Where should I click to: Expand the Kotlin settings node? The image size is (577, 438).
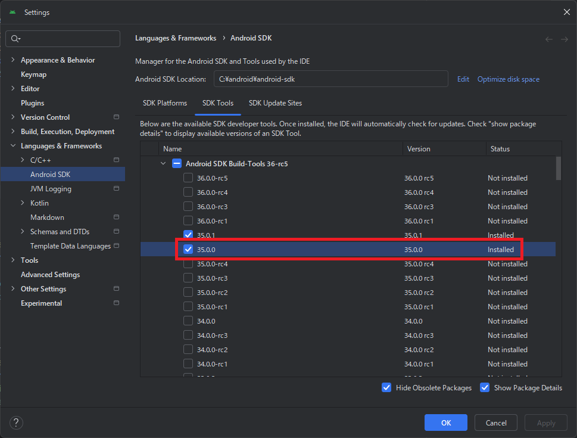pyautogui.click(x=23, y=203)
